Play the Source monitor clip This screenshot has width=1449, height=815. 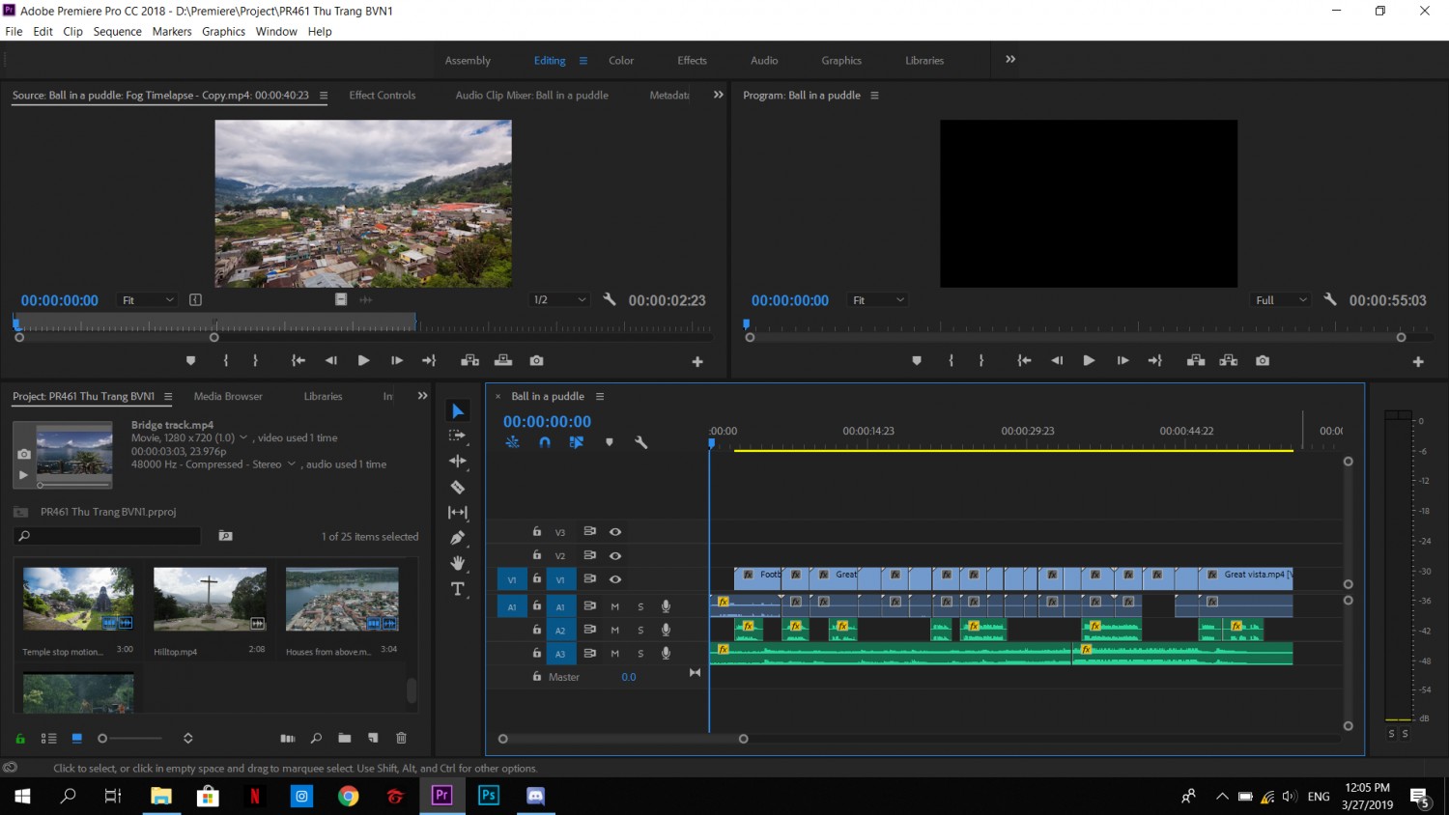pos(363,360)
